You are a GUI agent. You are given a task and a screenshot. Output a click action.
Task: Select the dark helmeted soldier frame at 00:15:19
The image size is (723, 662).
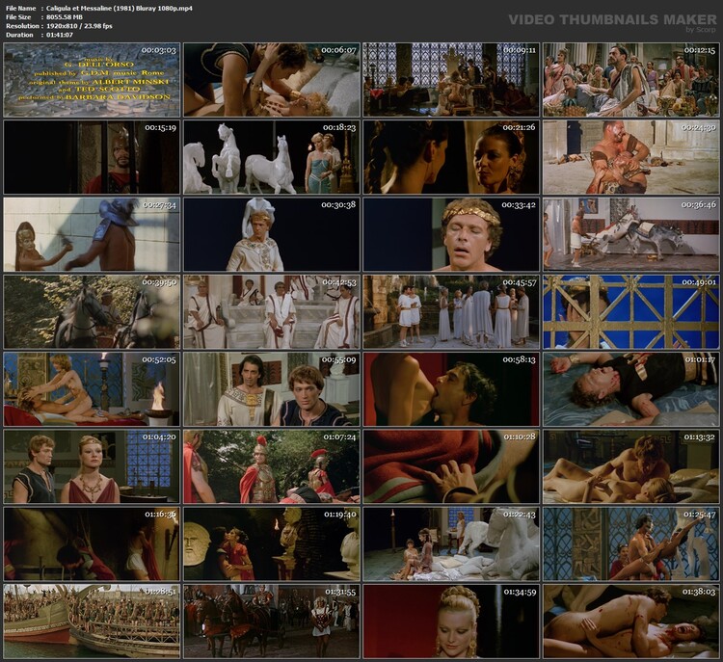tap(92, 157)
